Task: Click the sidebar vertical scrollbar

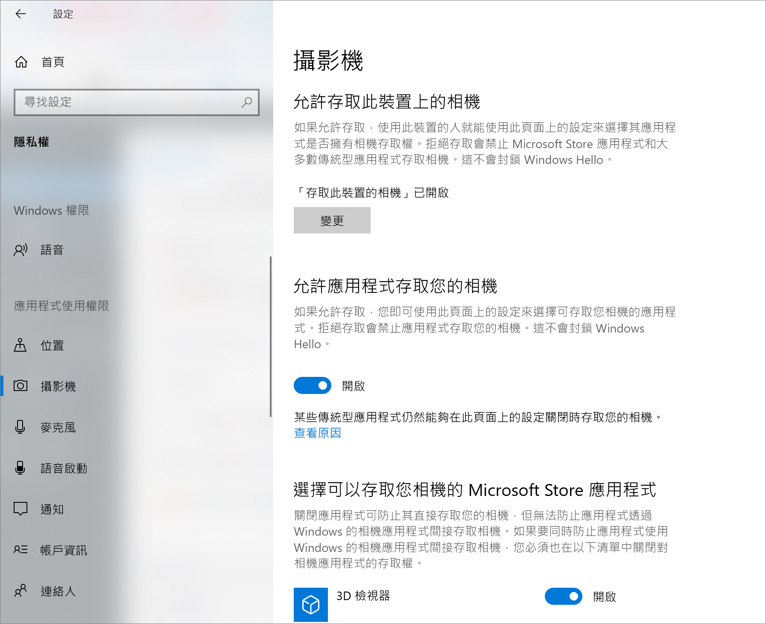Action: (271, 337)
